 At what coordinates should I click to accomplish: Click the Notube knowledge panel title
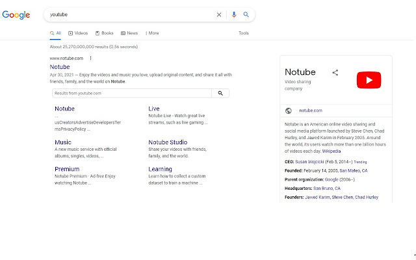click(x=300, y=72)
